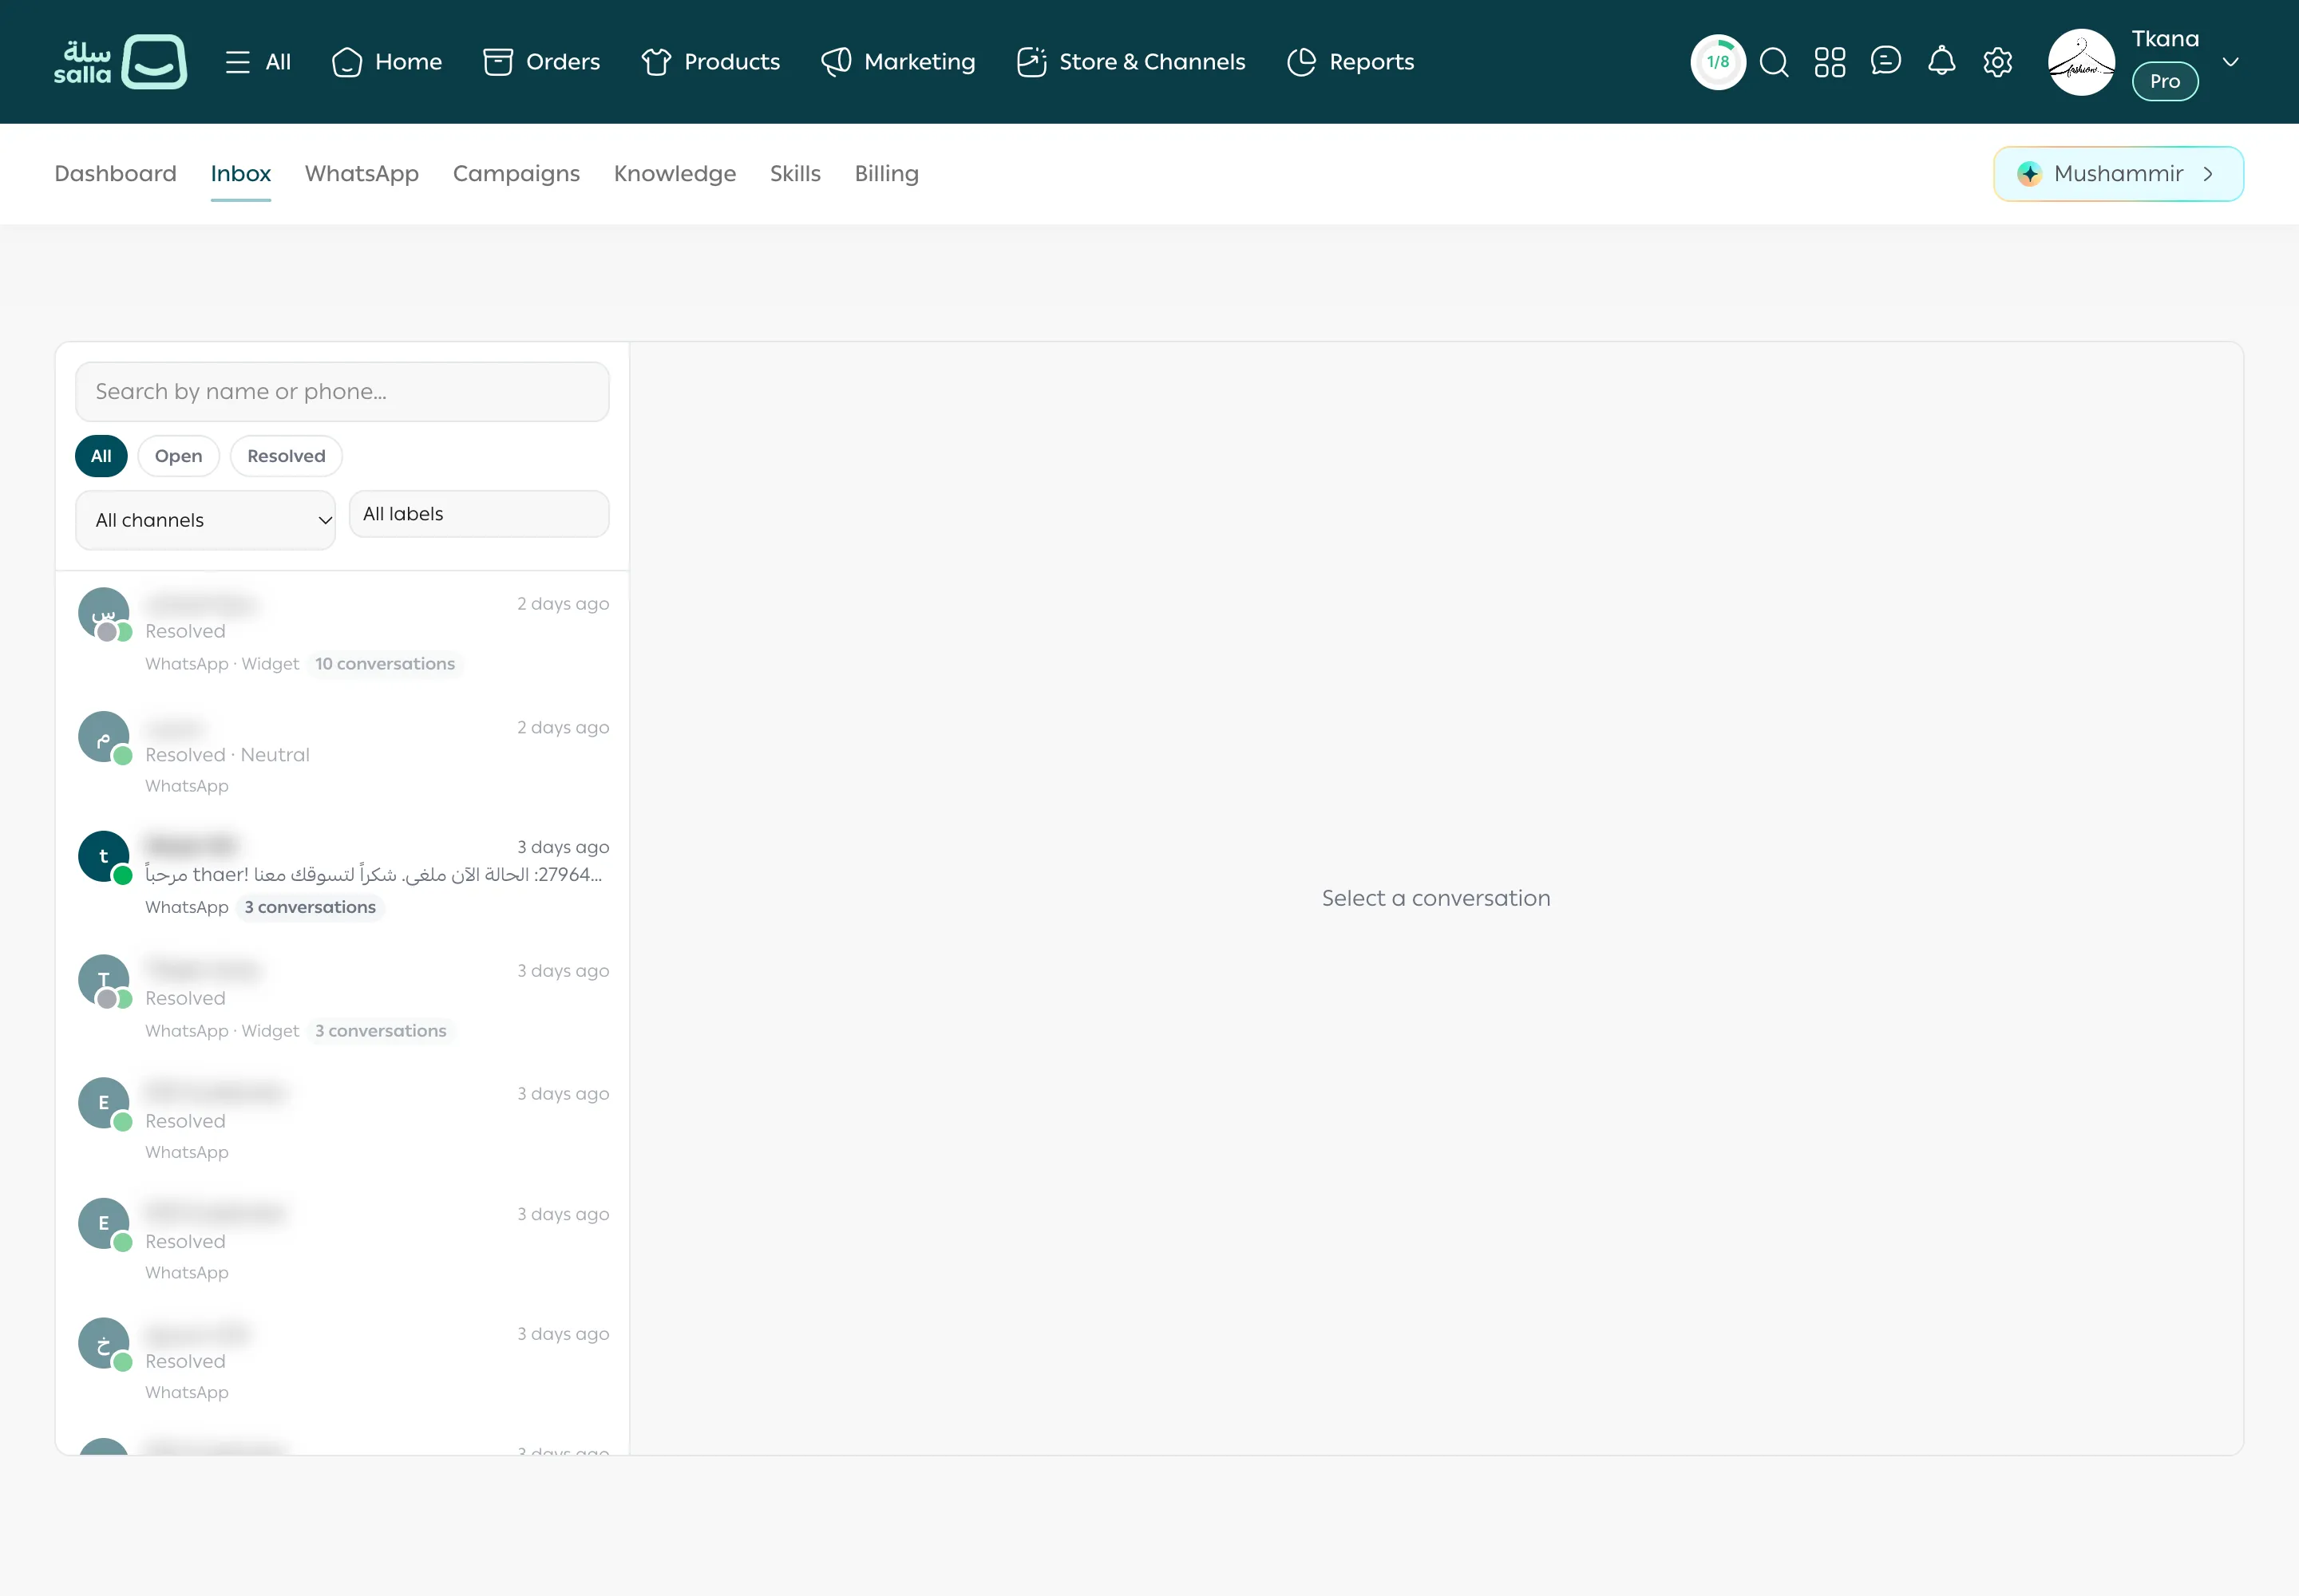Open the settings gear icon
This screenshot has width=2299, height=1596.
[1998, 62]
